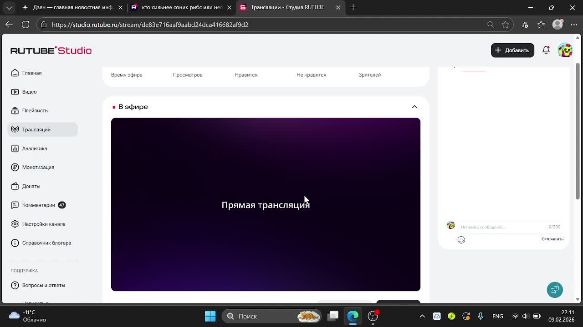Screen dimensions: 583x327
Task: Go to Настройки канала
Action: coord(42,224)
